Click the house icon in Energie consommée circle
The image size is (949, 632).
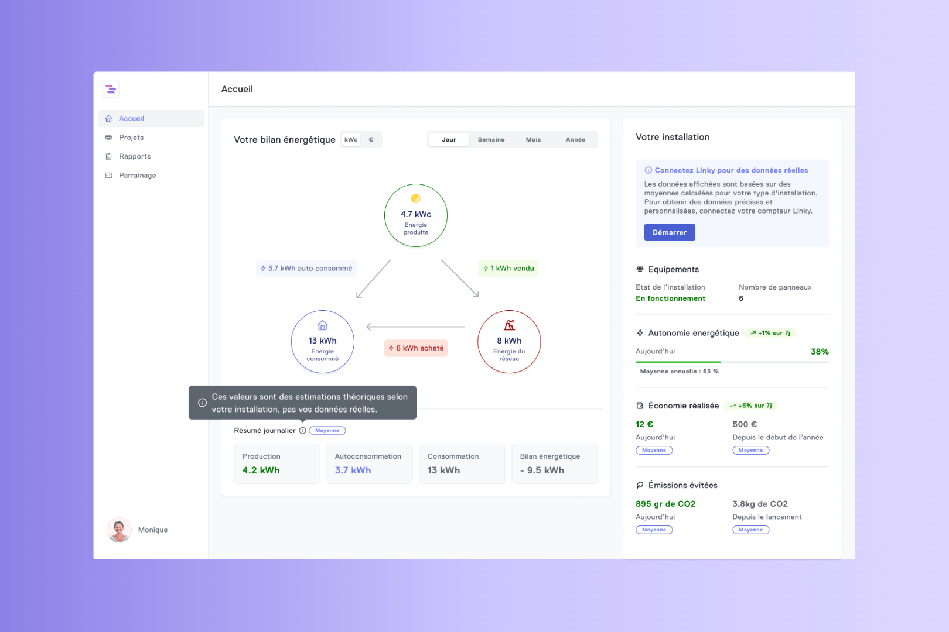click(x=323, y=325)
